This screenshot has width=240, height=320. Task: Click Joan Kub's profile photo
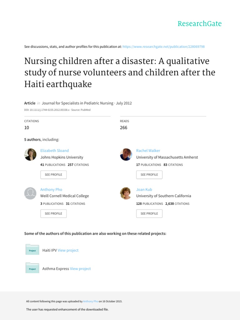tap(126, 193)
